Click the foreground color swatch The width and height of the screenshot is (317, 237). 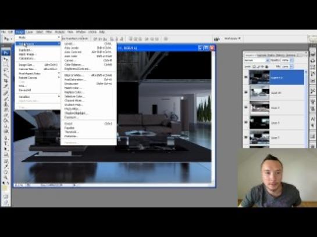pos(5,188)
